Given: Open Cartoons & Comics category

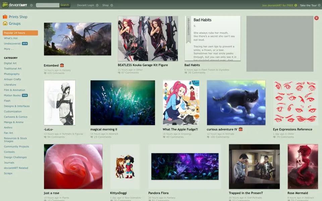Looking at the screenshot, I should click(x=16, y=117).
